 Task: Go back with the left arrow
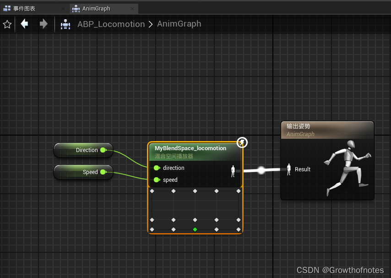[x=24, y=24]
